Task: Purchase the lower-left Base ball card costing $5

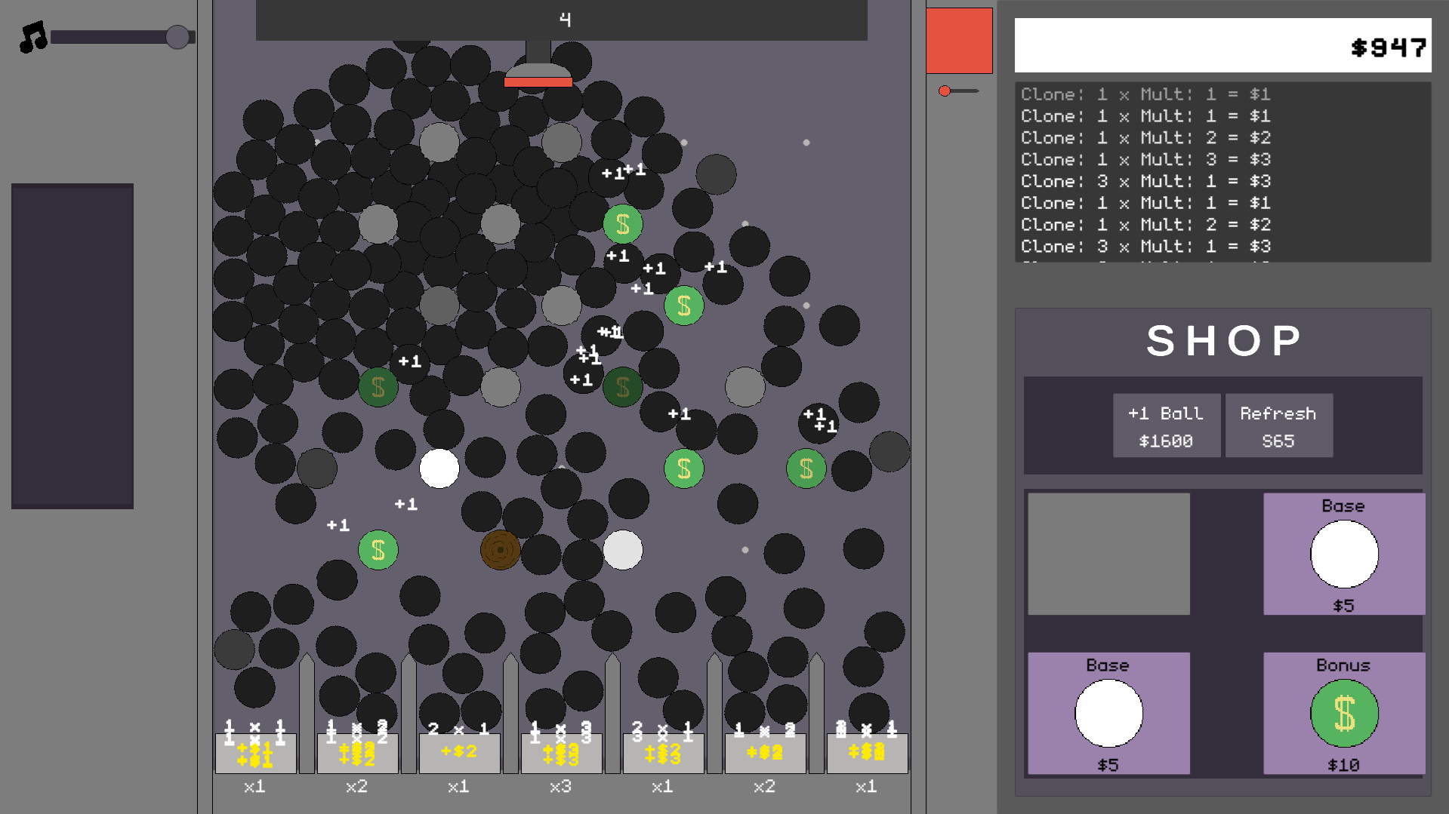Action: 1108,713
